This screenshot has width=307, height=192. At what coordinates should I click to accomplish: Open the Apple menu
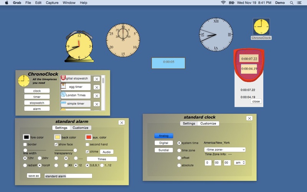(x=7, y=3)
